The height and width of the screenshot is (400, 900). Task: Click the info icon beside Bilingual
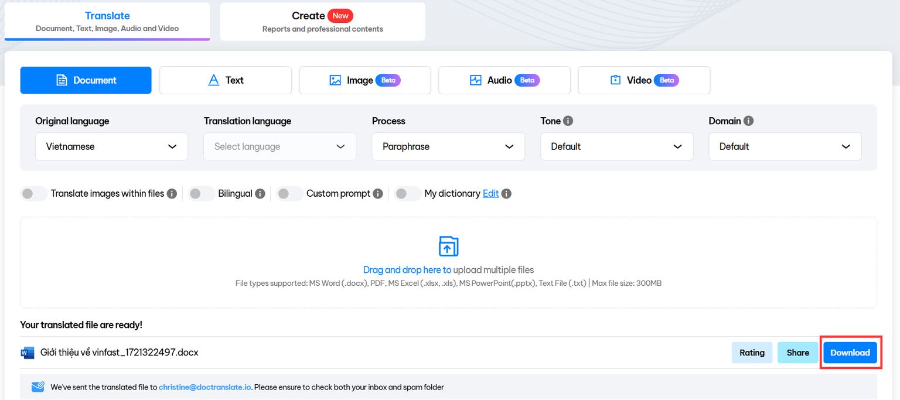click(x=260, y=193)
